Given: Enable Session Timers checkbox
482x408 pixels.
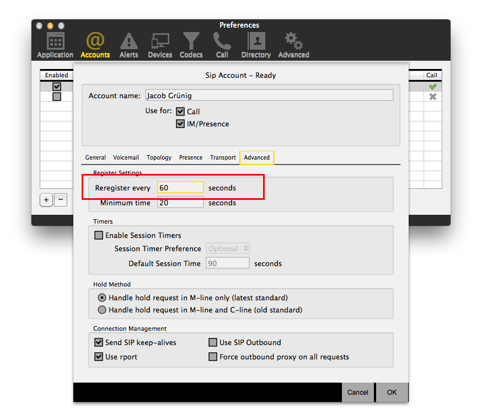Looking at the screenshot, I should 99,235.
